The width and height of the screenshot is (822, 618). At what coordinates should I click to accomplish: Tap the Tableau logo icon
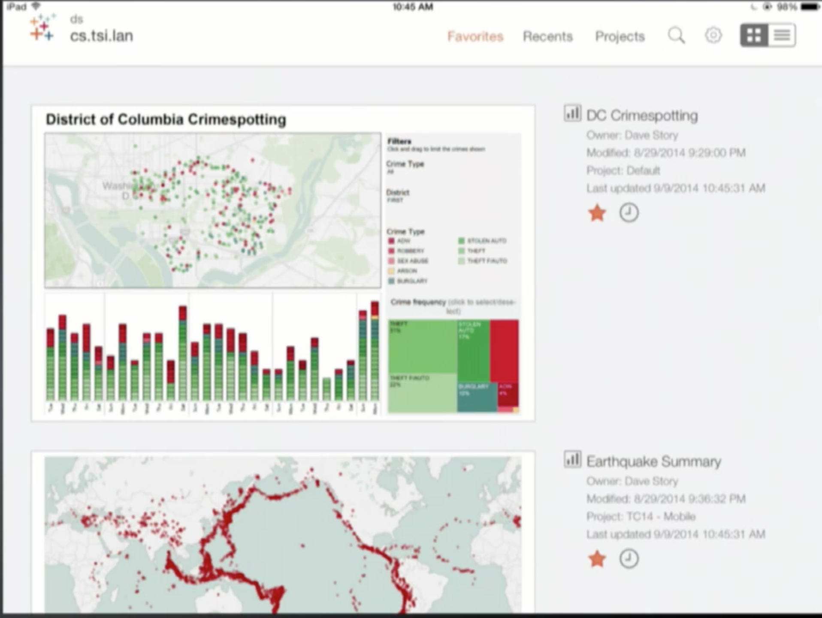click(x=42, y=28)
